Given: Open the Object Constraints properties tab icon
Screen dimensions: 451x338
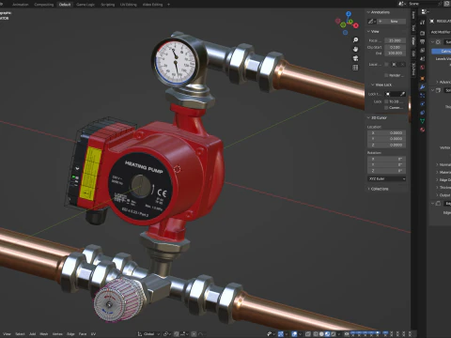Looking at the screenshot, I should pos(423,113).
